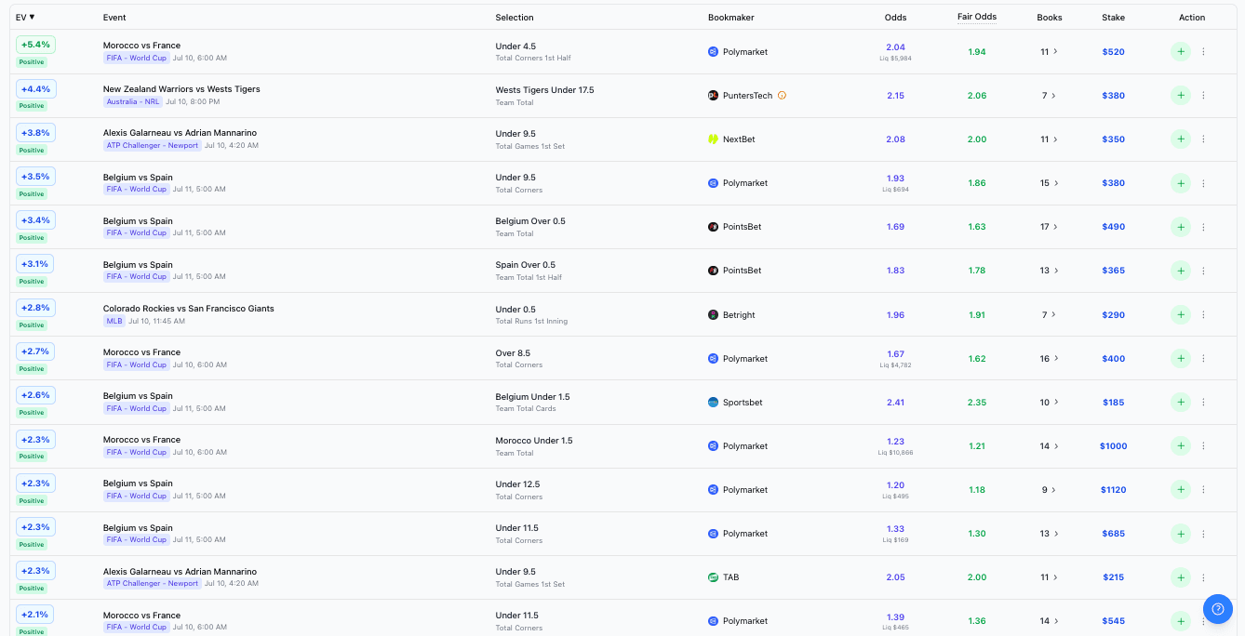Click the Selection column header
This screenshot has height=636, width=1245.
[x=515, y=18]
